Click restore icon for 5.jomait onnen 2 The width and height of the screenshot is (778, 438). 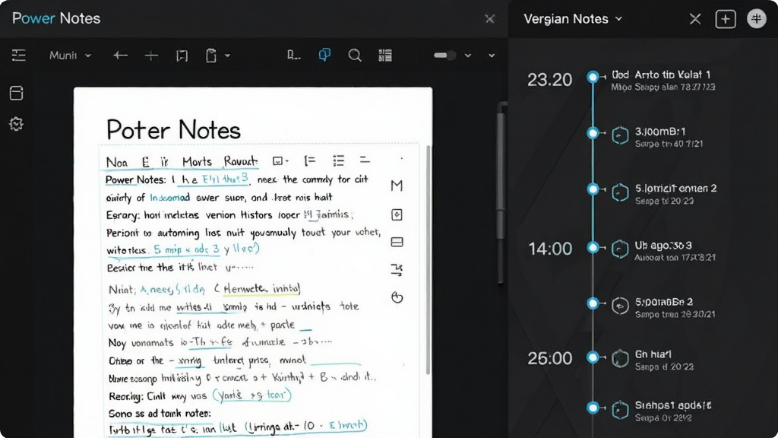coord(620,192)
